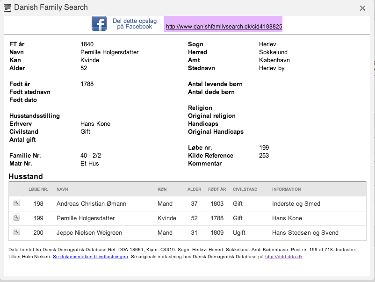Close the Danish Family Search dialog
Screen dimensions: 375x282
362,8
